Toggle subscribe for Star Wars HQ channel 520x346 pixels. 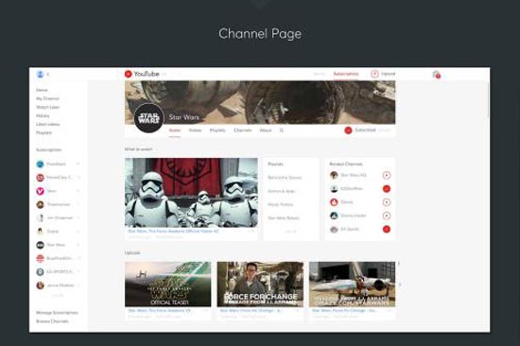[387, 175]
